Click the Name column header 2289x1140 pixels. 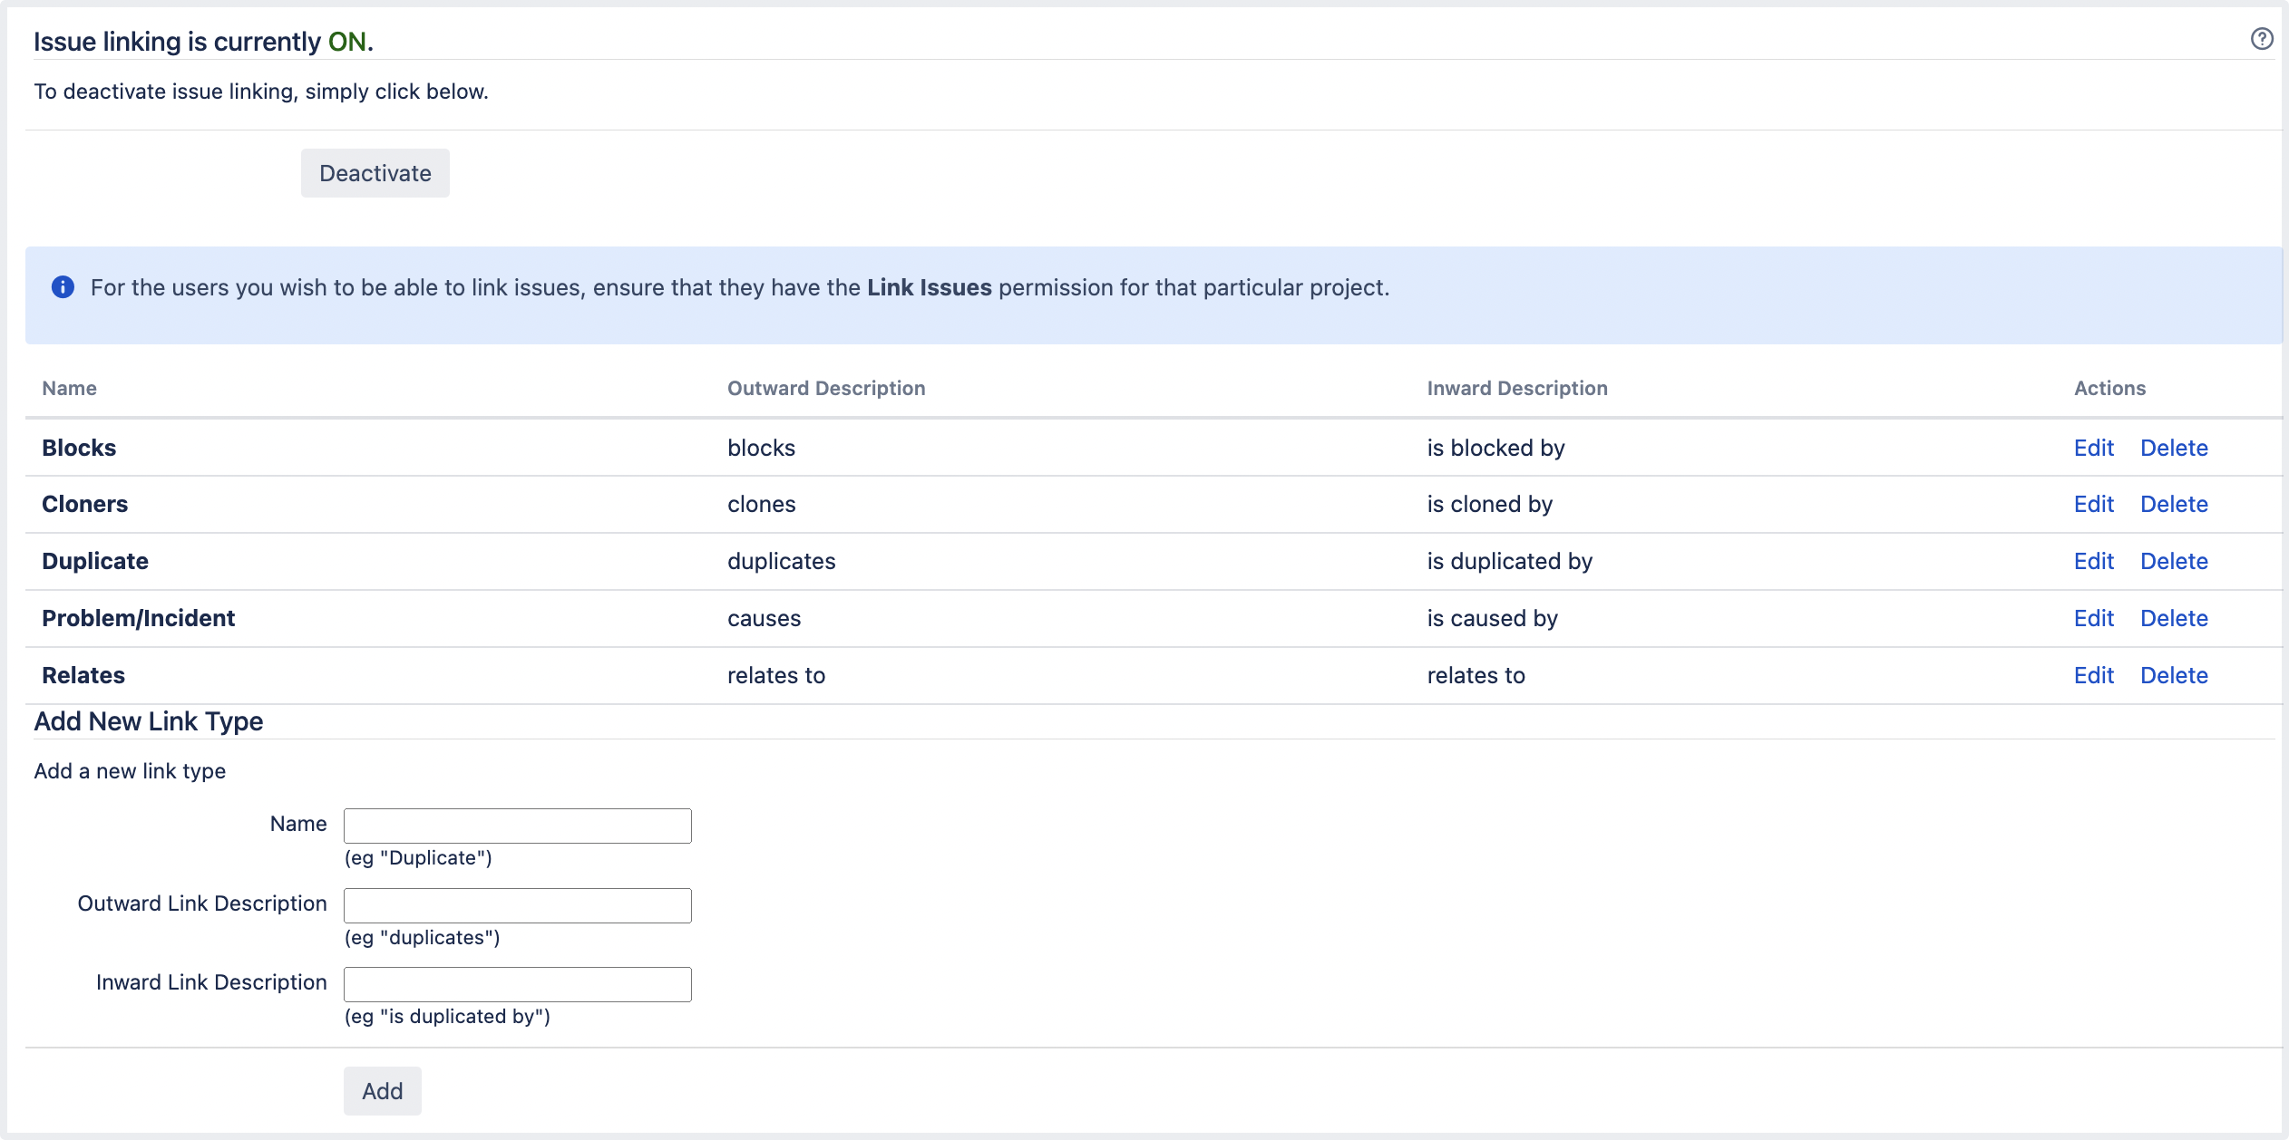point(69,388)
